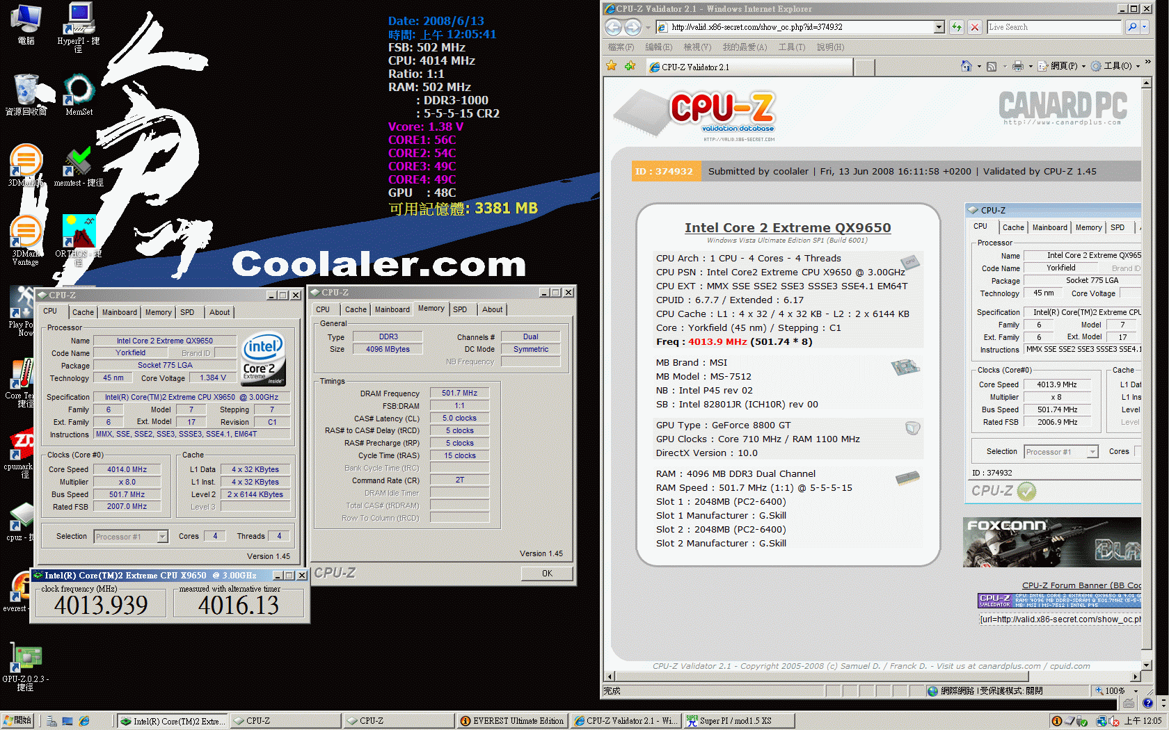Click in the Live Search input field
This screenshot has height=730, width=1169.
[x=1053, y=27]
